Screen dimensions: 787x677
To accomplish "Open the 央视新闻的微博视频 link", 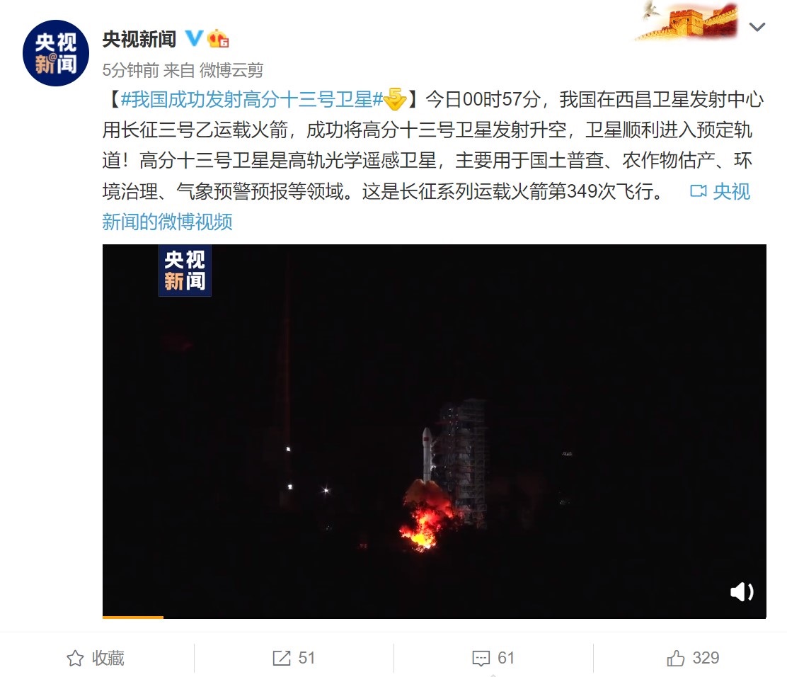I will (426, 206).
